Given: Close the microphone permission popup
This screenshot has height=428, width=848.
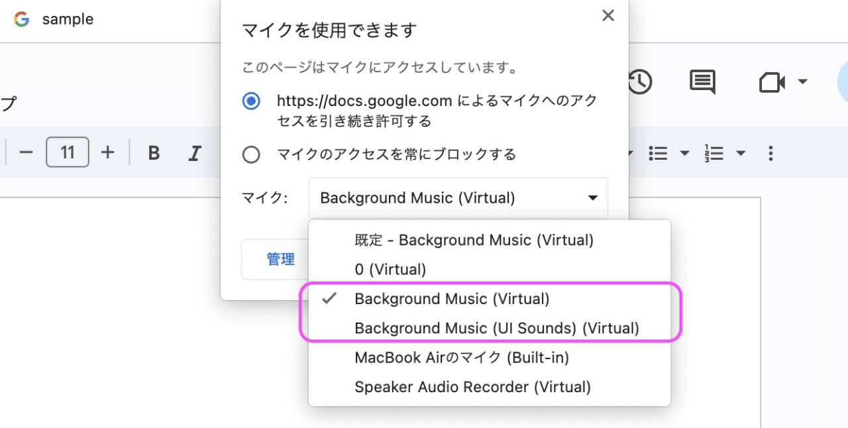Looking at the screenshot, I should tap(608, 16).
